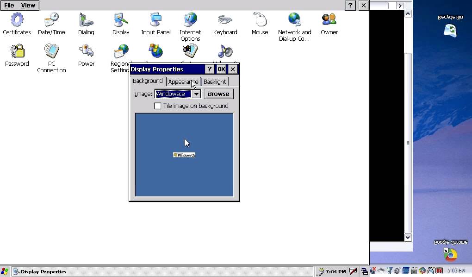Open the Keyboard settings icon
The width and height of the screenshot is (472, 277).
[x=225, y=21]
